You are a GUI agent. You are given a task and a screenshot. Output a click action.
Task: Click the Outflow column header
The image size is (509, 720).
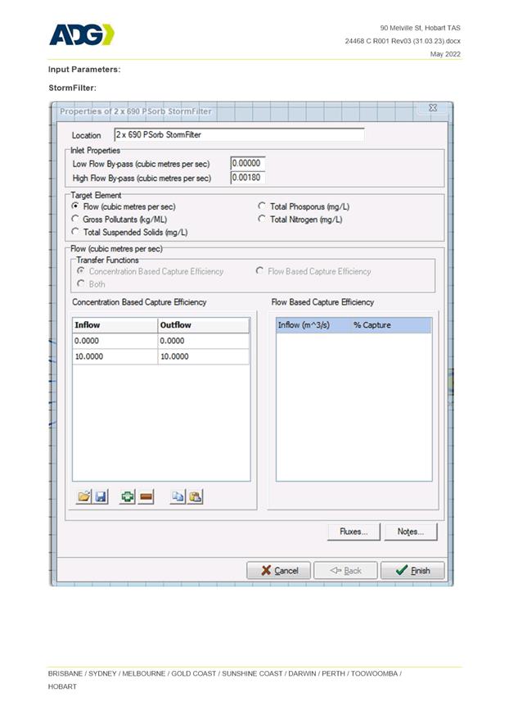coord(204,325)
